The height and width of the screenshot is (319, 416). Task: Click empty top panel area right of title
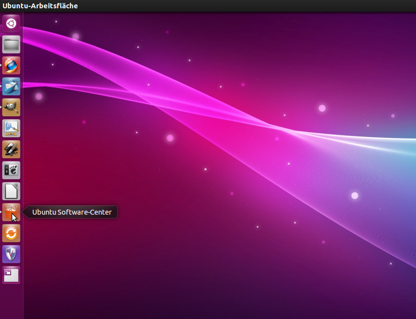pyautogui.click(x=244, y=6)
